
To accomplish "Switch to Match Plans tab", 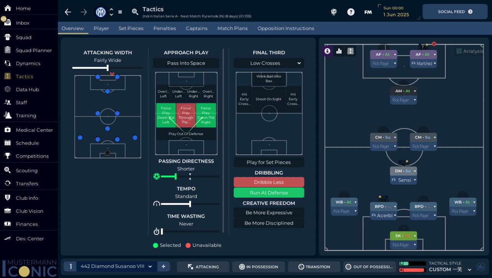I will pyautogui.click(x=233, y=28).
